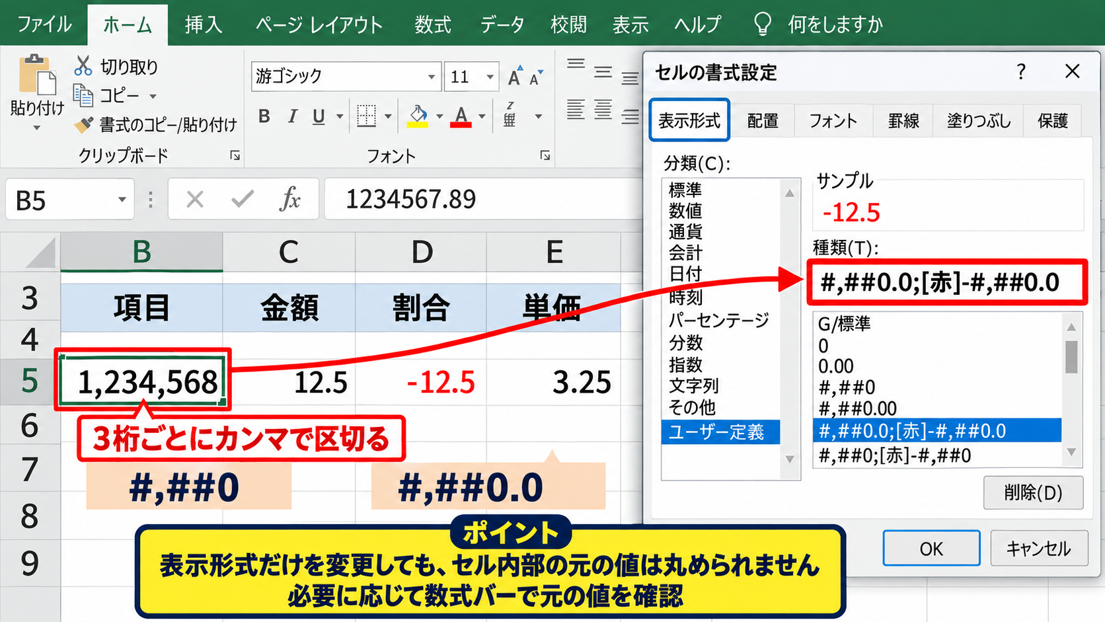
Task: Click the red Font Color A icon
Action: click(x=461, y=116)
